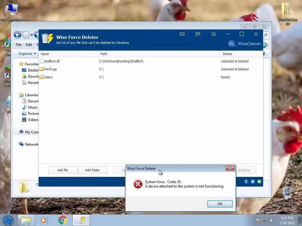
Task: Select Pictures library in Explorer pane
Action: coord(30,113)
